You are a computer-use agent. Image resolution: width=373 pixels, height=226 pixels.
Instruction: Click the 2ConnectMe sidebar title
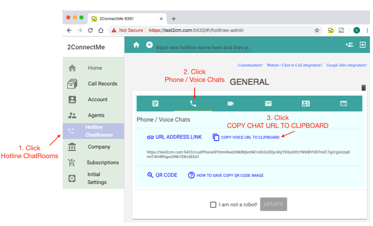tap(86, 47)
